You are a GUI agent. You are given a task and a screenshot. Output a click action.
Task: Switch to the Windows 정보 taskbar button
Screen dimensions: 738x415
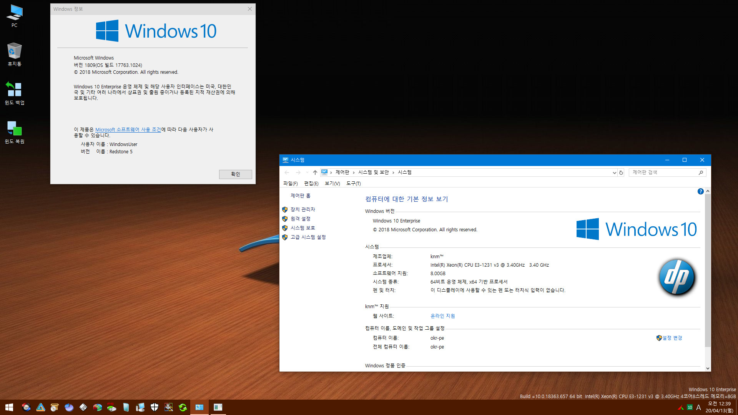[218, 407]
